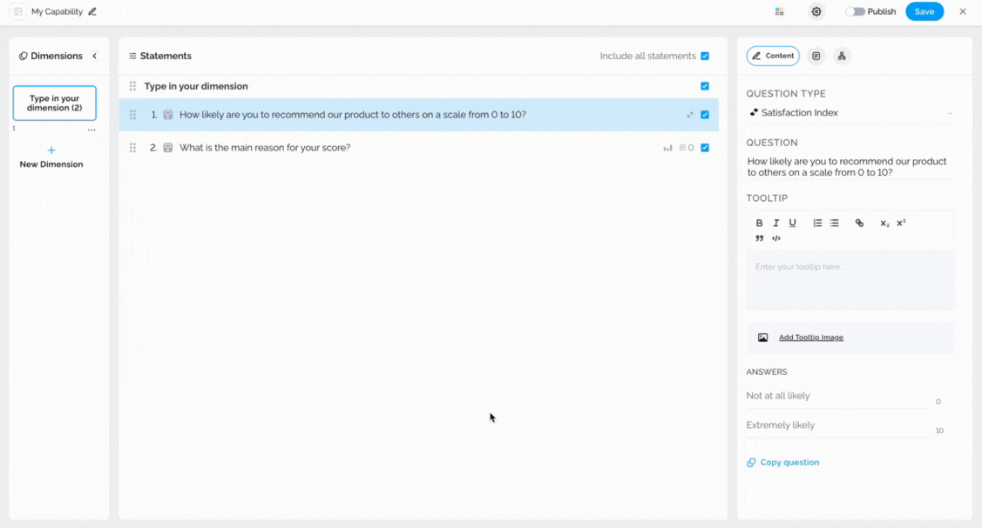
Task: Toggle the Publish switch
Action: [x=855, y=12]
